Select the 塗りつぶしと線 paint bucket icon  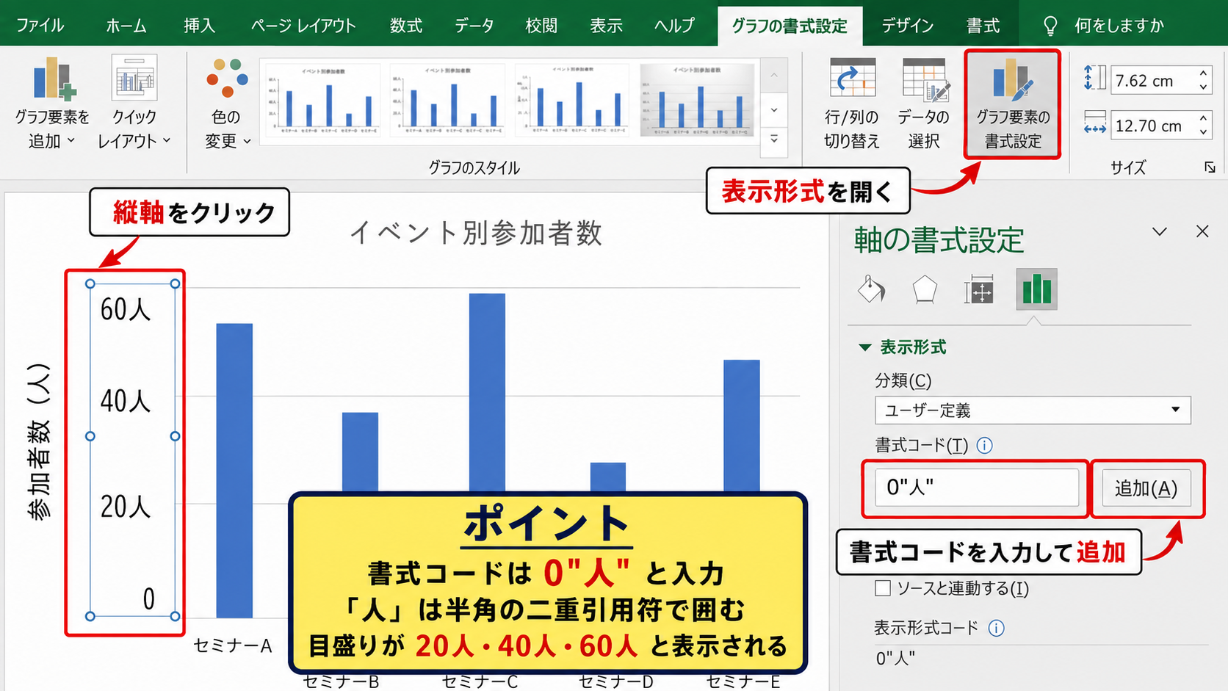(871, 289)
